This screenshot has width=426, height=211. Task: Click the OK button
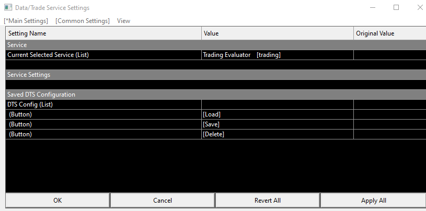pos(57,200)
